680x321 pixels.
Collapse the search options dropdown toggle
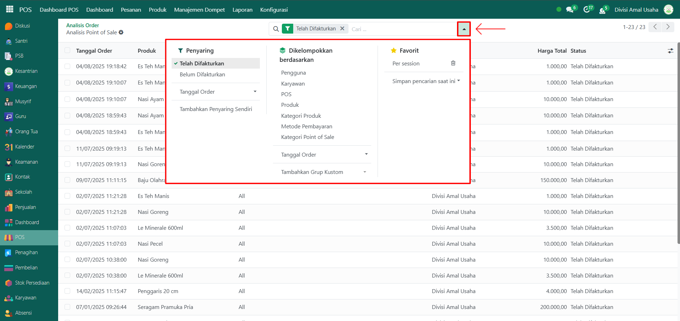tap(464, 29)
